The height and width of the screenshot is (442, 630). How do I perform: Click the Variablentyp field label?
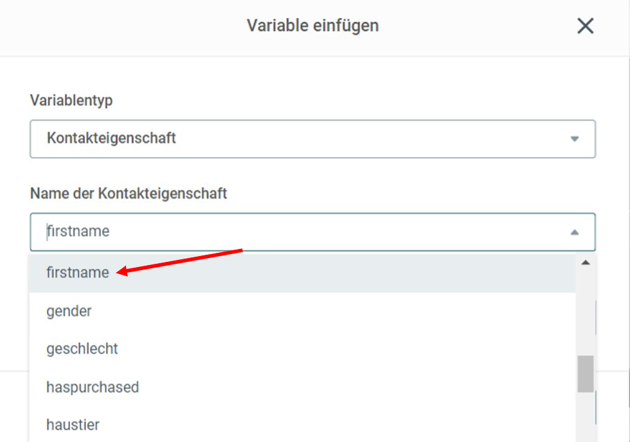[x=71, y=100]
